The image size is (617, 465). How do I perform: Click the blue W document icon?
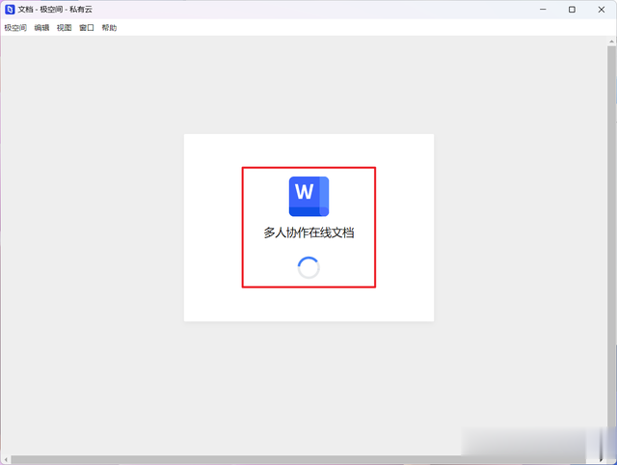click(x=308, y=196)
